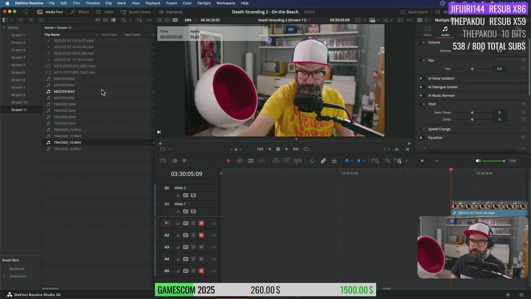531x299 pixels.
Task: Open the flag color dropdown arrow
Action: pyautogui.click(x=352, y=161)
